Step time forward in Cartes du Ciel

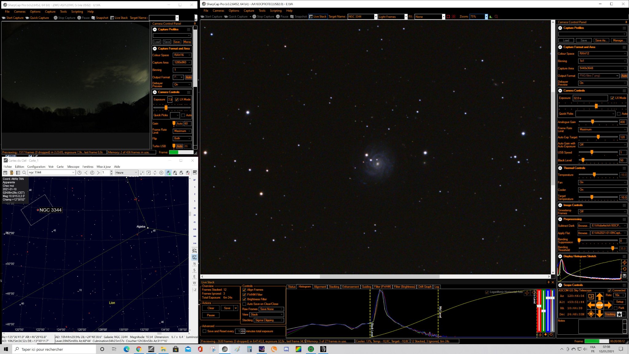coord(98,173)
